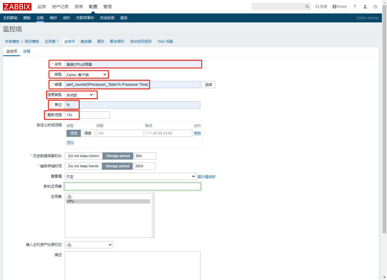387x280 pixels.
Task: Open the Web 场景 link
Action: [165, 42]
